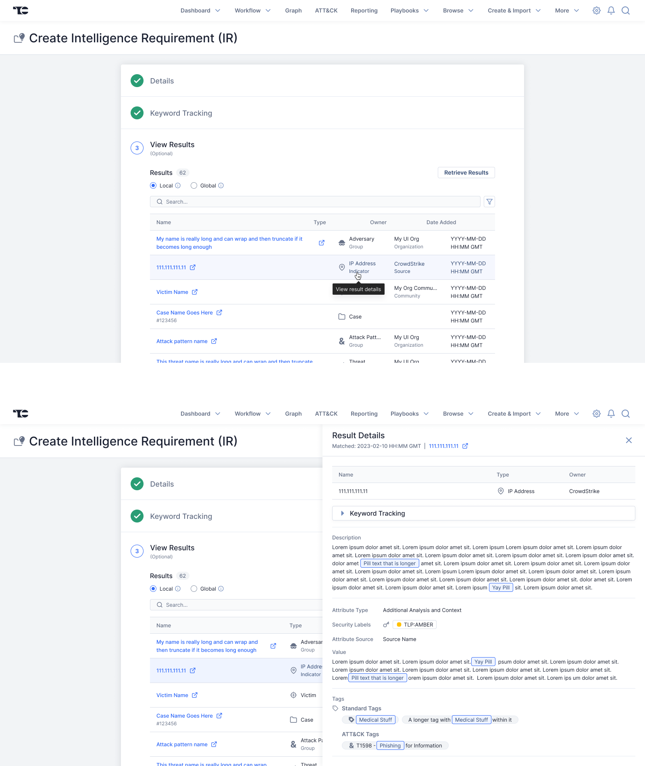Click the tag icon next to Standard Tags
The width and height of the screenshot is (645, 766).
click(335, 708)
